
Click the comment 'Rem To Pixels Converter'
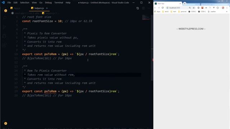pos(47,71)
